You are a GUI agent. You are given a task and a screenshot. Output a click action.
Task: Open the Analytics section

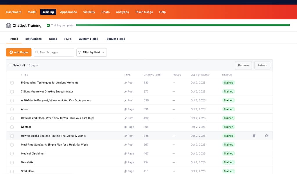click(x=122, y=12)
